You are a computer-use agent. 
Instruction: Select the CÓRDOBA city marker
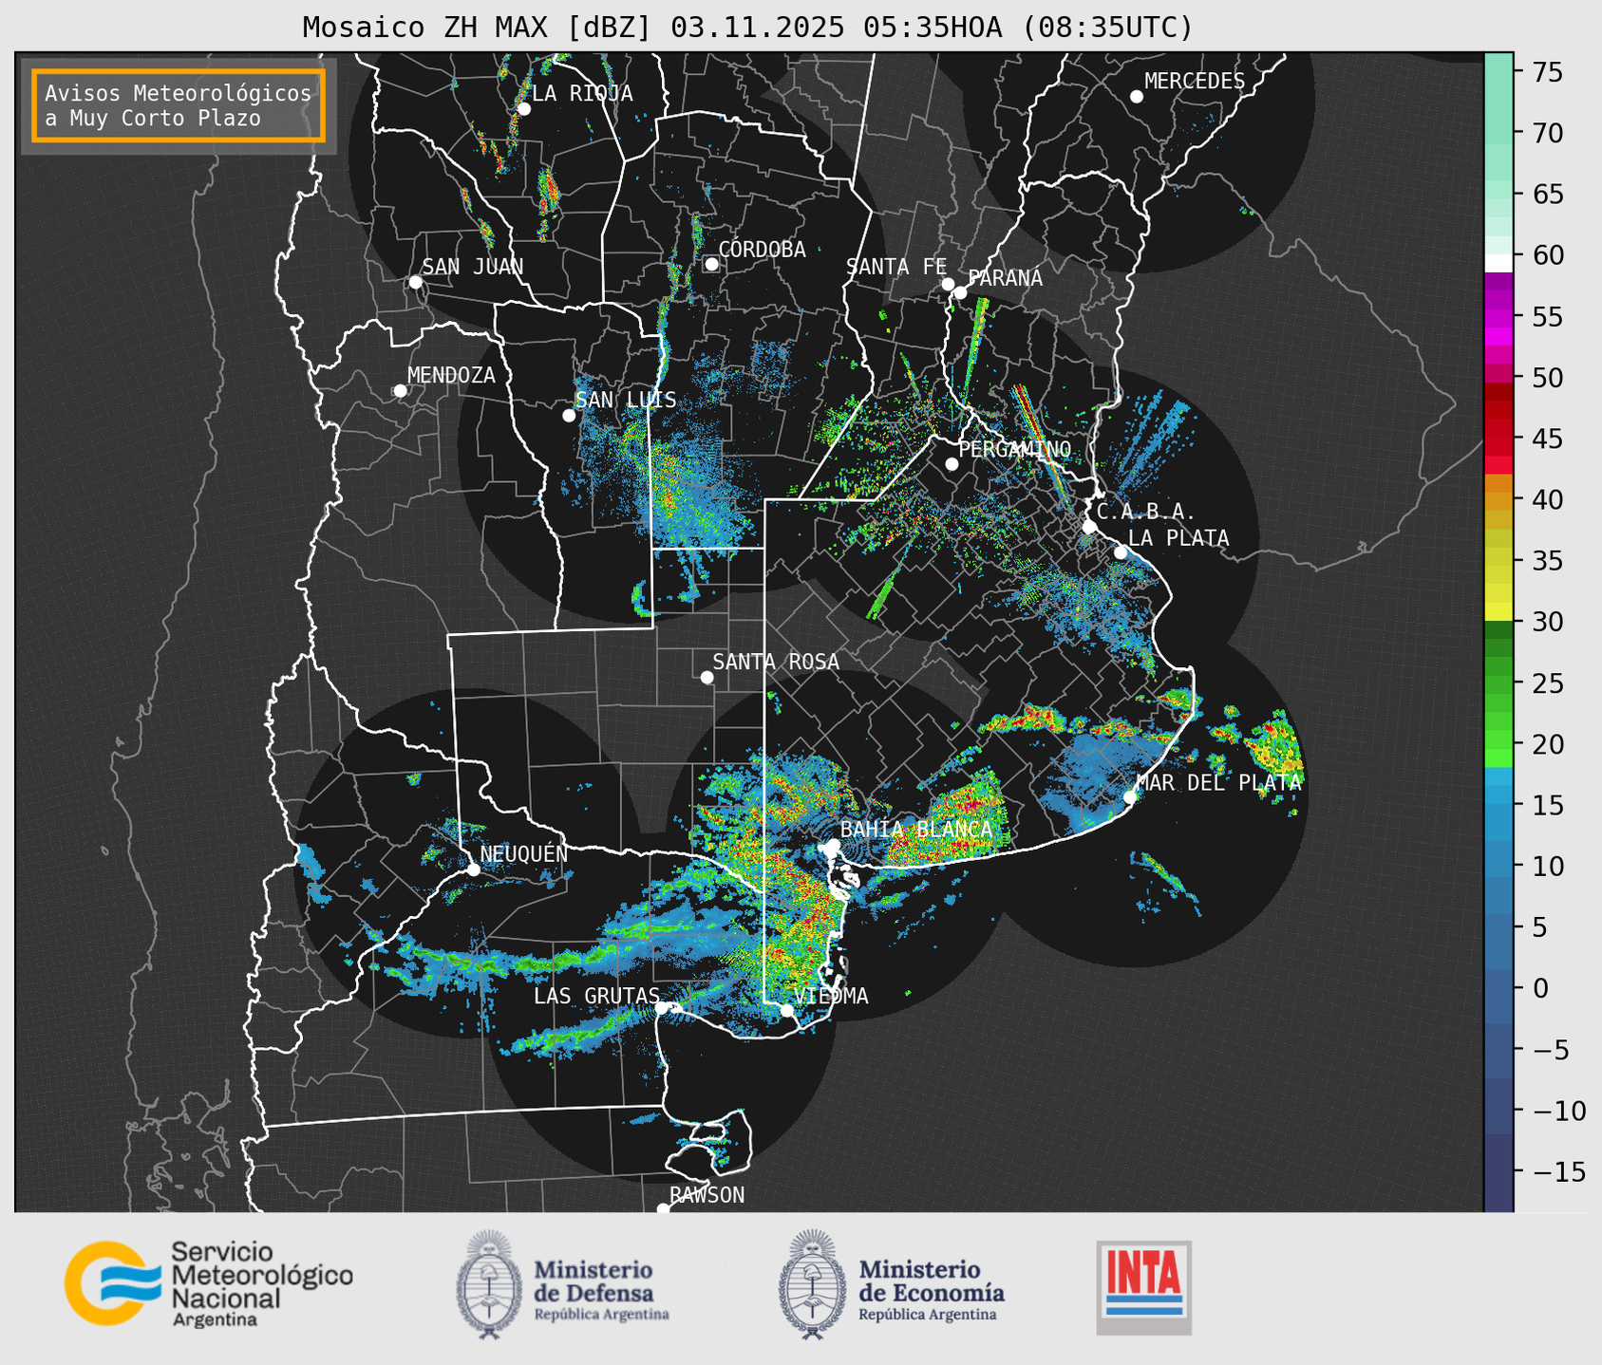(x=711, y=264)
